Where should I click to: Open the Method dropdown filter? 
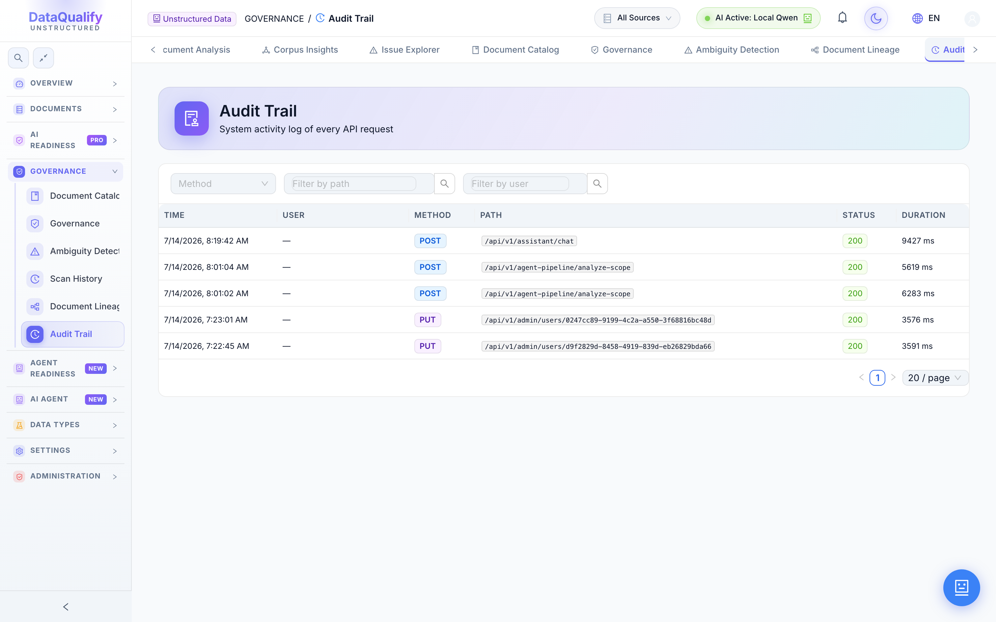click(223, 184)
